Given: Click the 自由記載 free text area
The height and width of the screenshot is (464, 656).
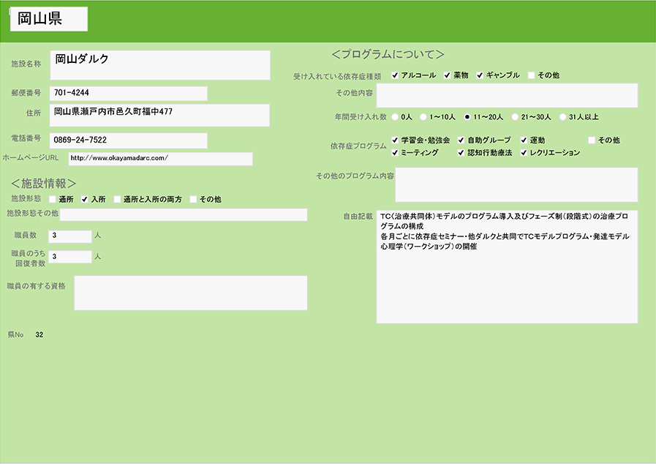Looking at the screenshot, I should point(507,267).
